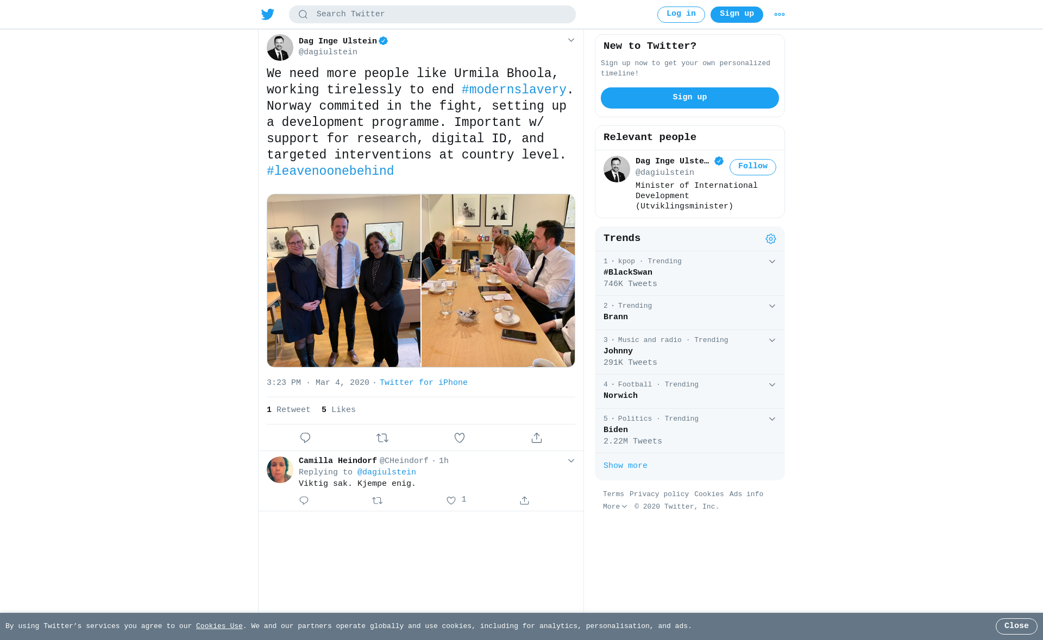
Task: Reply to Dag Inge Ulstein's tweet
Action: click(x=305, y=438)
